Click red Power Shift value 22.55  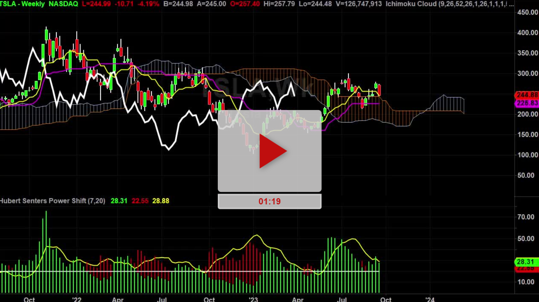tap(140, 201)
